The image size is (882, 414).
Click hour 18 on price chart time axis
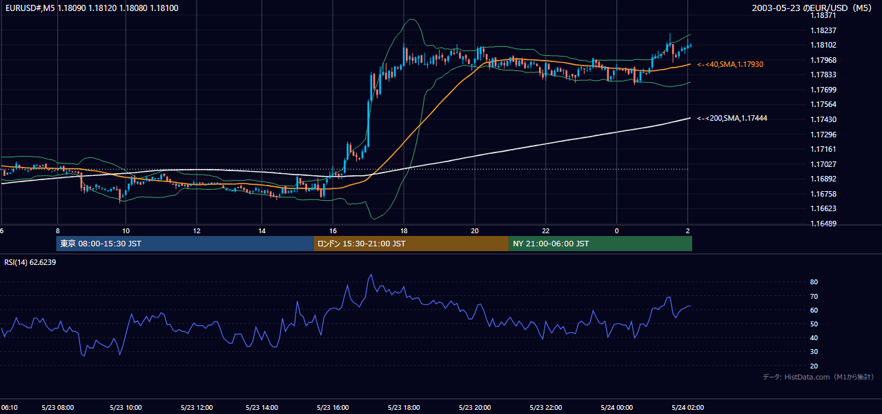tap(404, 230)
